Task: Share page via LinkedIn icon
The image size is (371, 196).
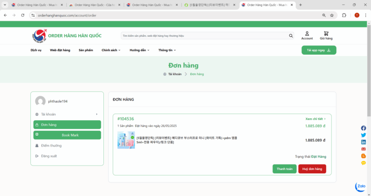Action: (x=363, y=142)
